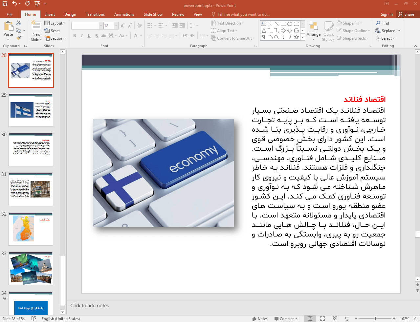Viewport: 420px width, 322px height.
Task: Click the New Slide icon
Action: tap(36, 26)
